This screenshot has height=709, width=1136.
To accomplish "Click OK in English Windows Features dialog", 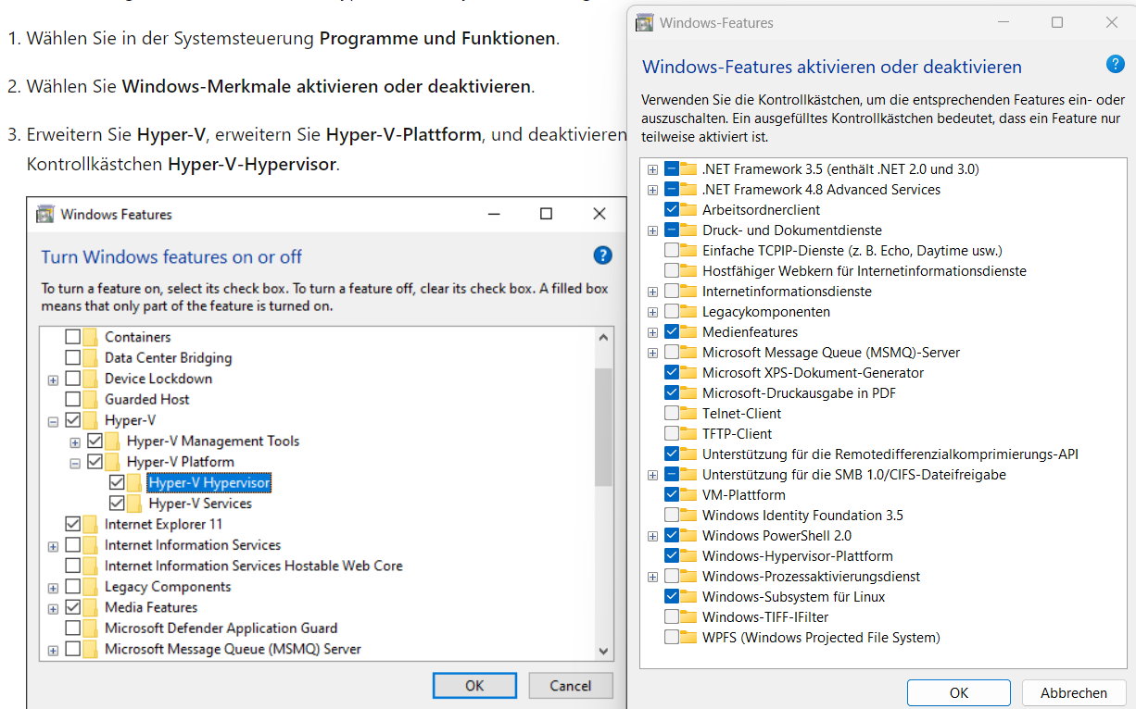I will tap(474, 686).
